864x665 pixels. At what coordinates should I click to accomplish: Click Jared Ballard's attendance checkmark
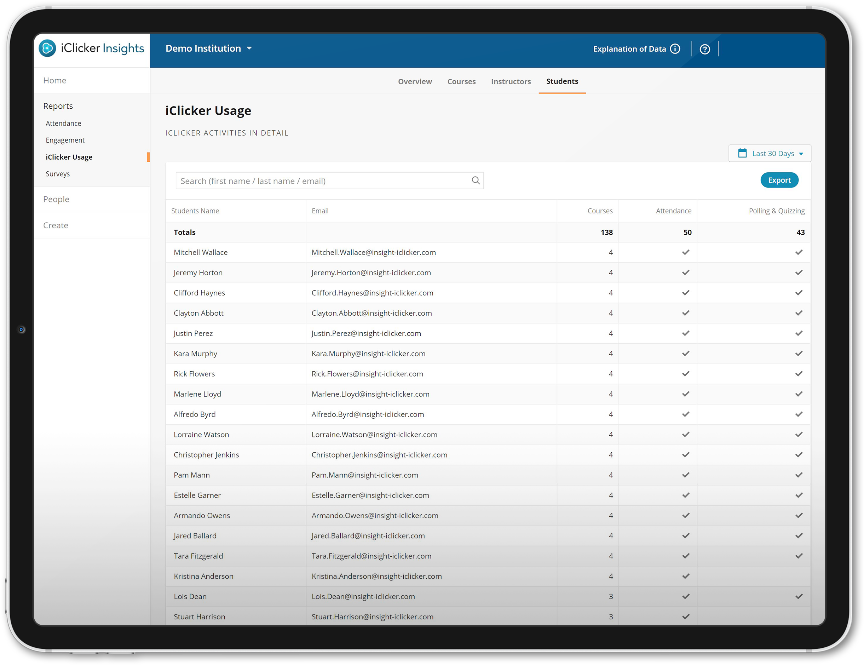(686, 535)
